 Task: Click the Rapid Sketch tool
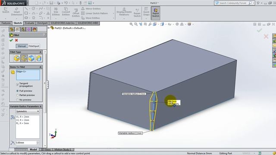pyautogui.click(x=156, y=13)
